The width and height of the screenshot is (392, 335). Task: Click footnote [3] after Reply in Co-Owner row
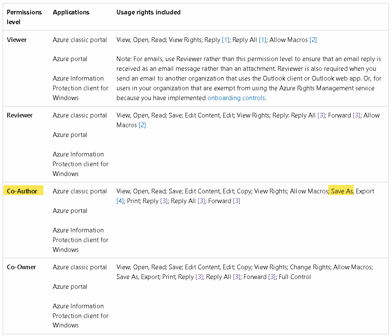[x=199, y=277]
